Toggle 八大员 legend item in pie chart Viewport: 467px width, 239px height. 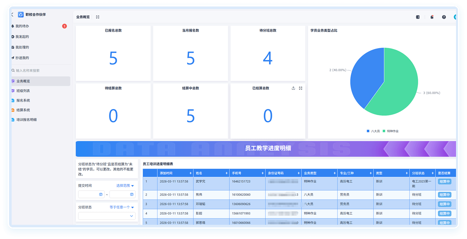(x=373, y=131)
